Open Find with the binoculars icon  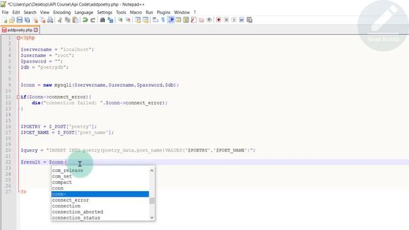tap(102, 20)
